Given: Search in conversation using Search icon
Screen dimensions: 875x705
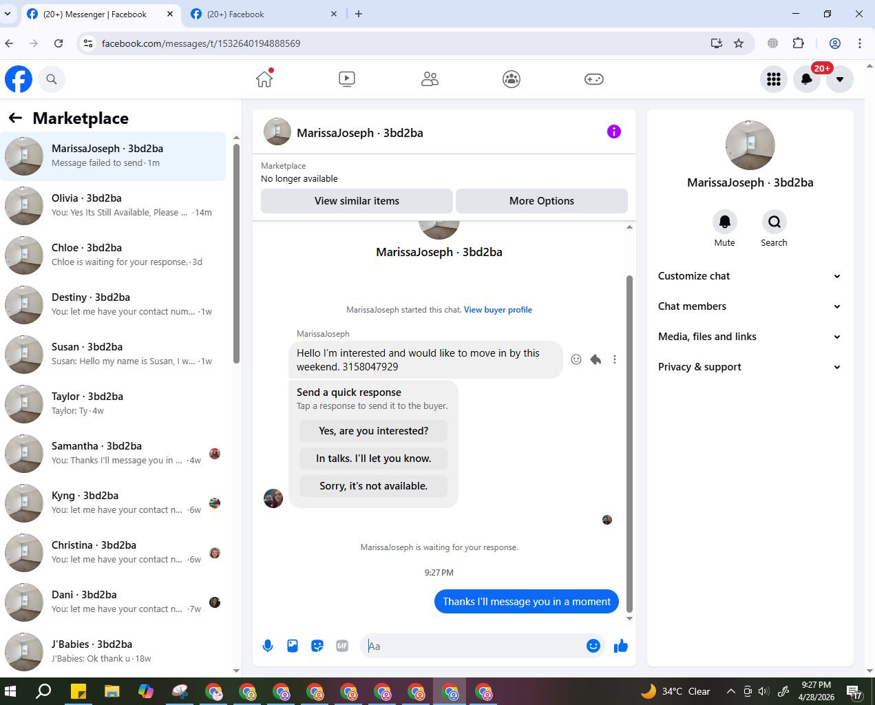Looking at the screenshot, I should coord(774,222).
